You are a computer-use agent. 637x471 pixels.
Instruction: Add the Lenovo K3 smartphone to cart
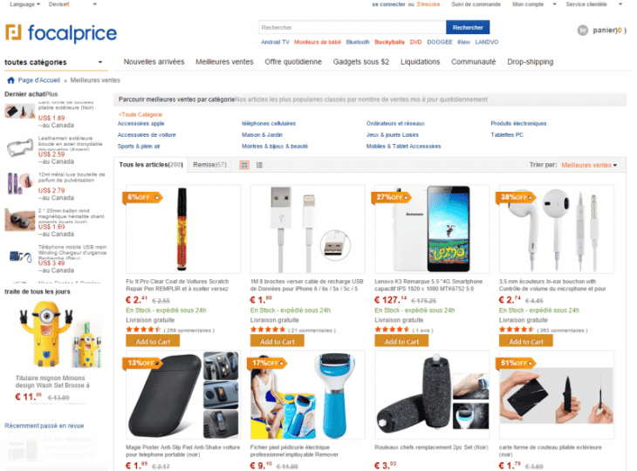click(x=401, y=341)
